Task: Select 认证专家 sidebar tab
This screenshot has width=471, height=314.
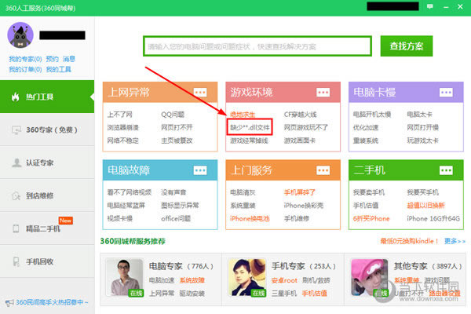Action: click(47, 162)
